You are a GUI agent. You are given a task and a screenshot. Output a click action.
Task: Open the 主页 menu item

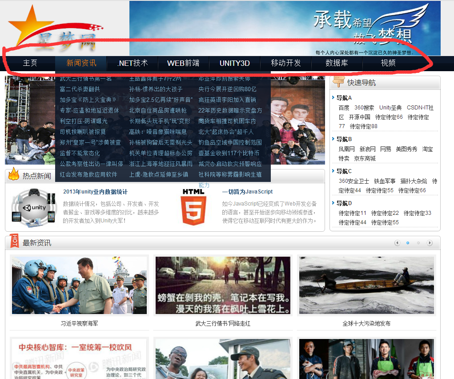30,63
